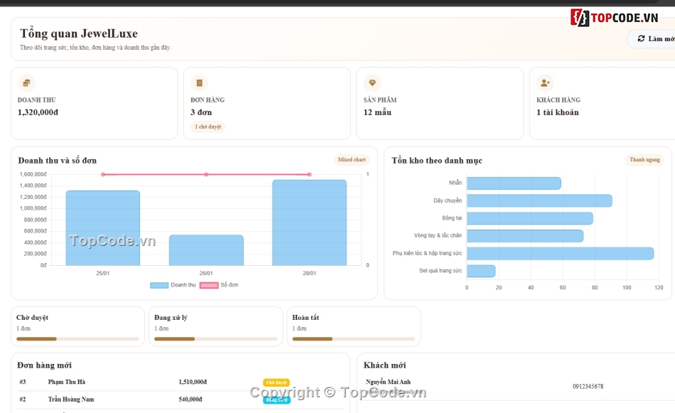The image size is (675, 413).
Task: Click the Mixed chart tag
Action: pos(352,160)
